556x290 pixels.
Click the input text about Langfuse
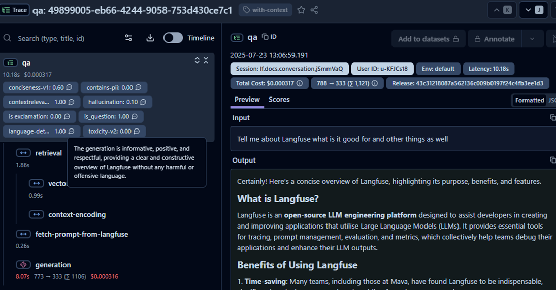(343, 139)
